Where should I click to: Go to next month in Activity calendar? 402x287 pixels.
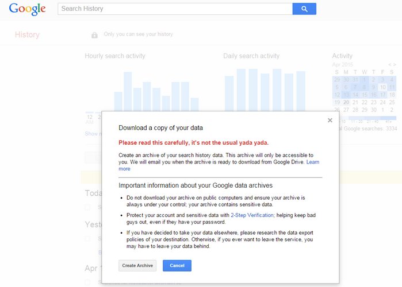(395, 65)
